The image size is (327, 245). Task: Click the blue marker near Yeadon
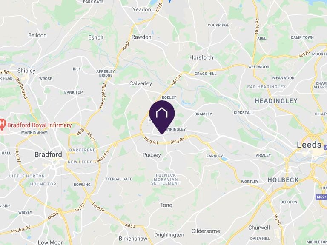(170, 1)
